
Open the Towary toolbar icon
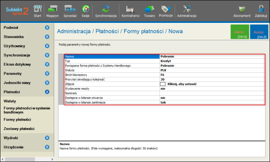coord(150,11)
